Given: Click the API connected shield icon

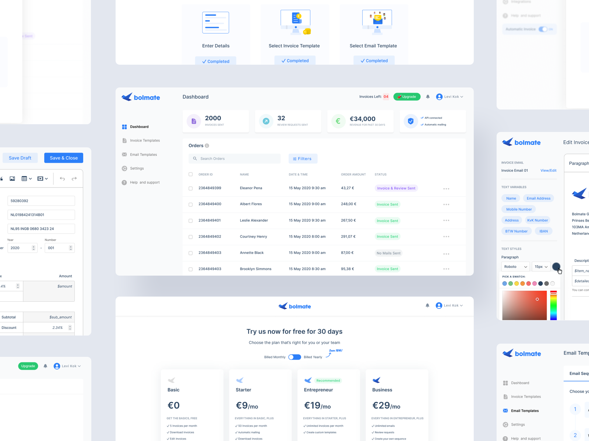Looking at the screenshot, I should (x=410, y=121).
